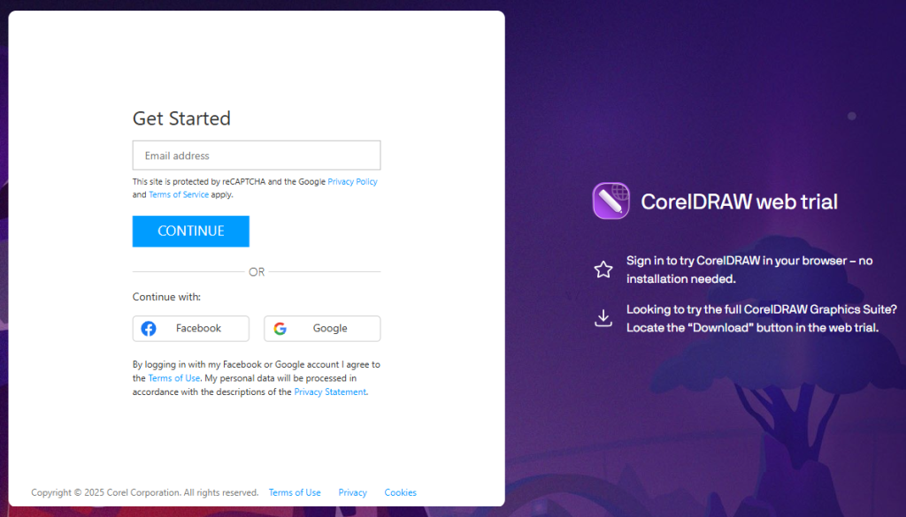Viewport: 906px width, 517px height.
Task: Open the Google Privacy Policy link
Action: point(352,181)
